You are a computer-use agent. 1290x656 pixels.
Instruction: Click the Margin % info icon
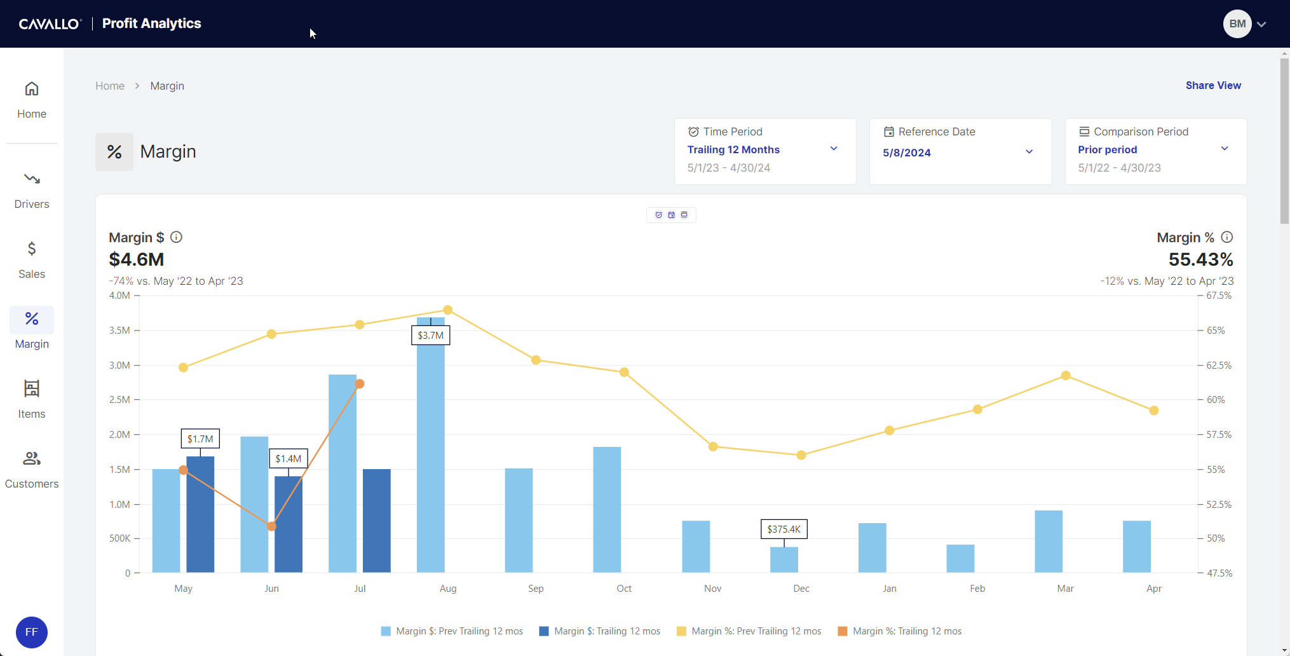tap(1227, 237)
